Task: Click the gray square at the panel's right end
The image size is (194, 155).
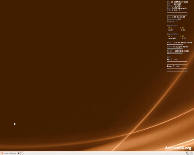Action: click(x=191, y=153)
